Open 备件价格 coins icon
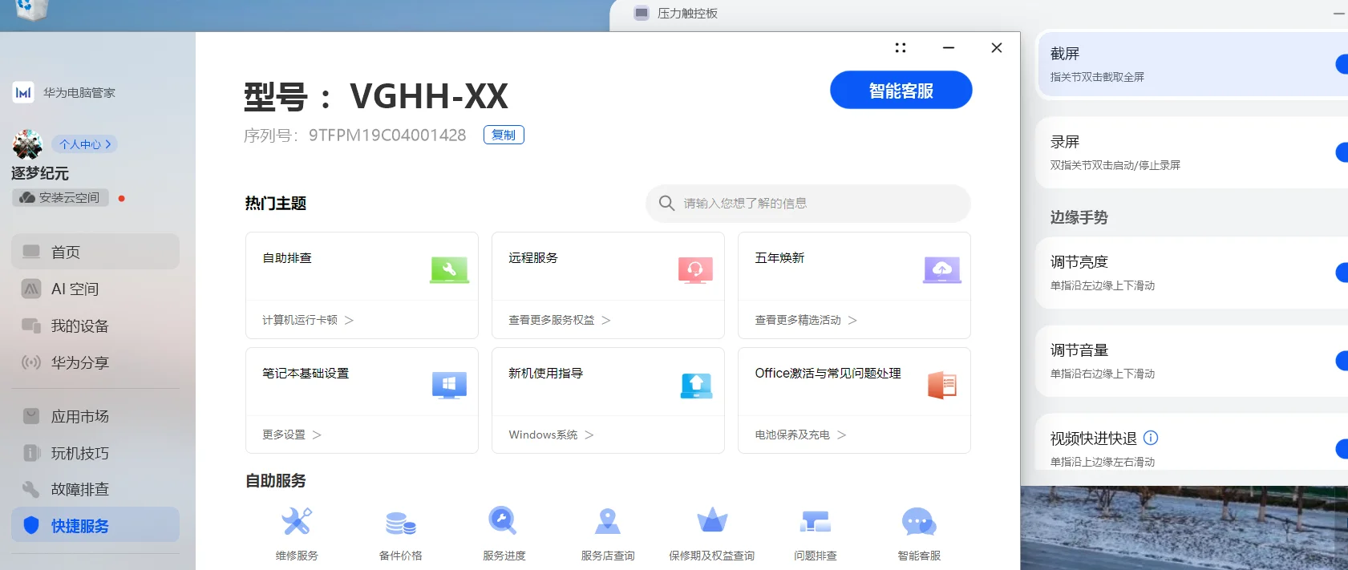The height and width of the screenshot is (570, 1348). tap(400, 523)
